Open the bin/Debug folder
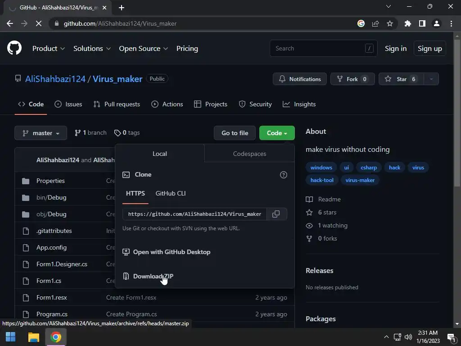 [51, 197]
